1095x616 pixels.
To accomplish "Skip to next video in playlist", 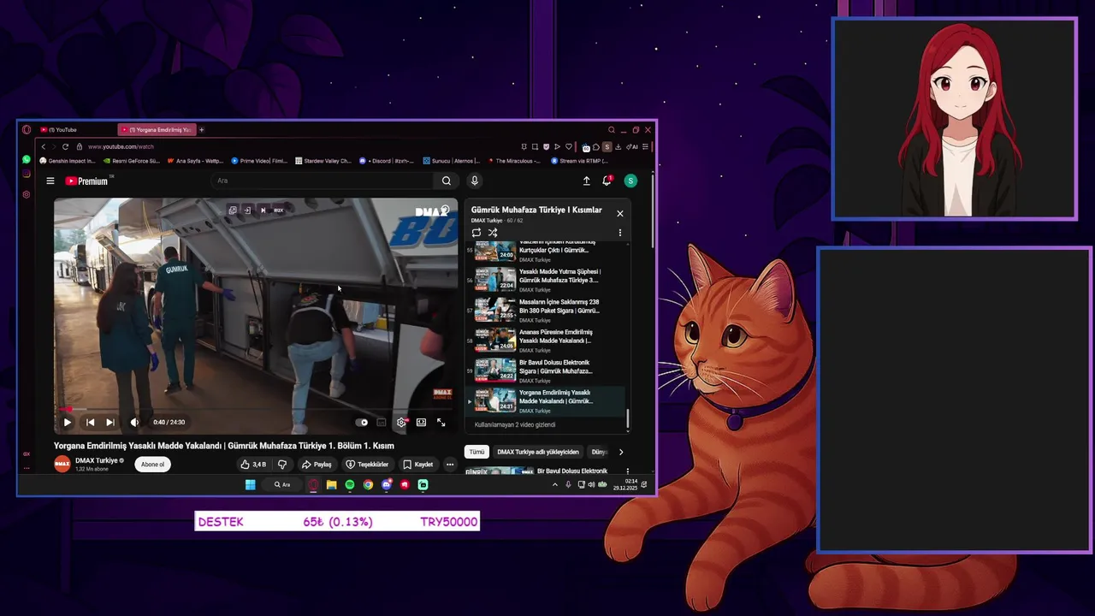I will [109, 422].
